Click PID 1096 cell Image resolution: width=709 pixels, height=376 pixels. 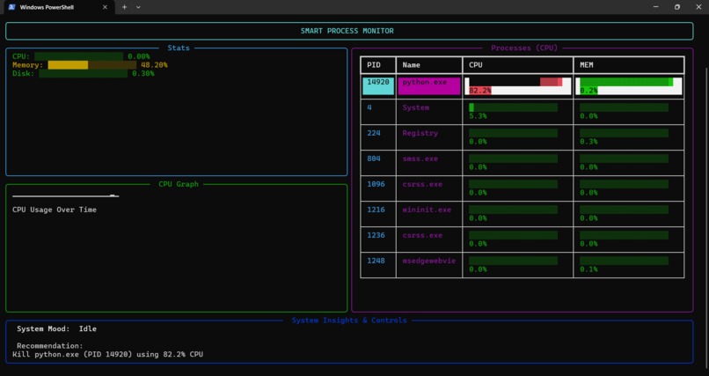[x=376, y=184]
